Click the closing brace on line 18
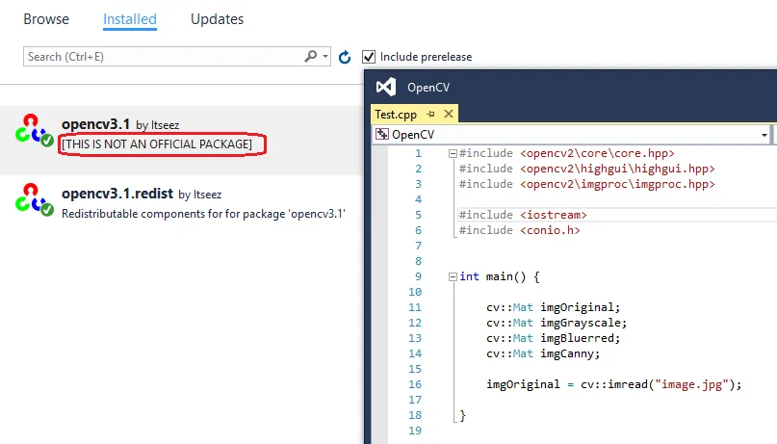The image size is (777, 444). [463, 415]
